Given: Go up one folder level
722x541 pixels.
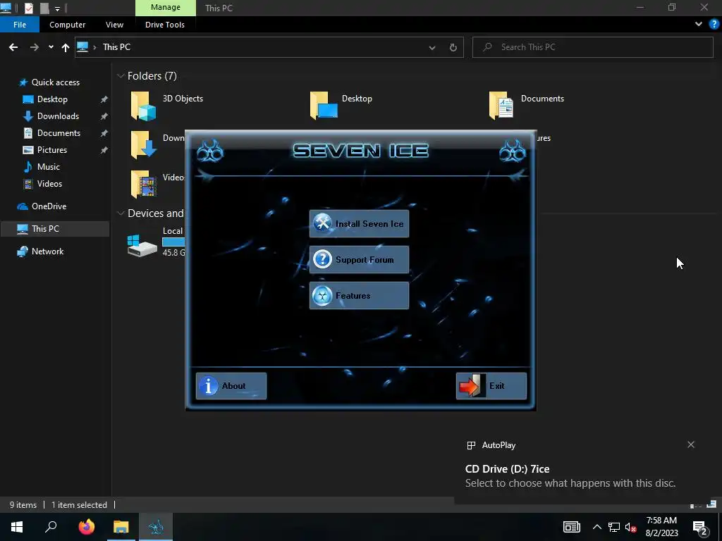Looking at the screenshot, I should (x=66, y=47).
